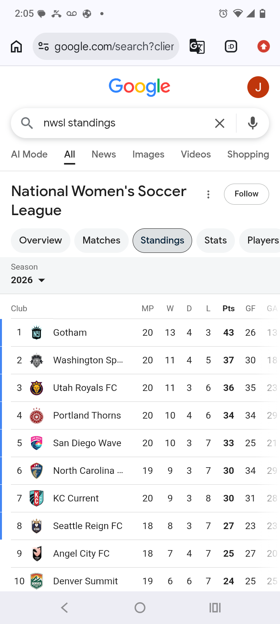Tap the KC Current logo

coord(37,498)
